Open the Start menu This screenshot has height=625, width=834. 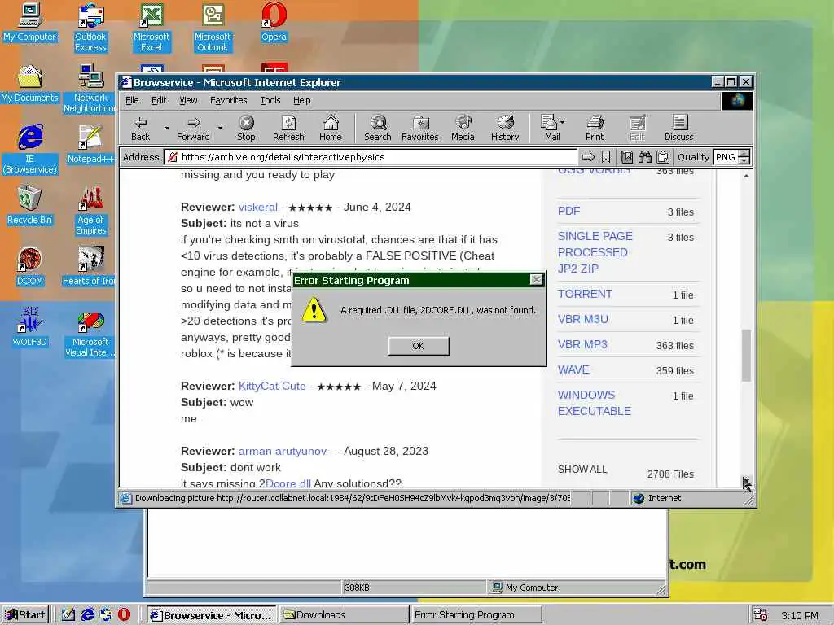pos(25,615)
